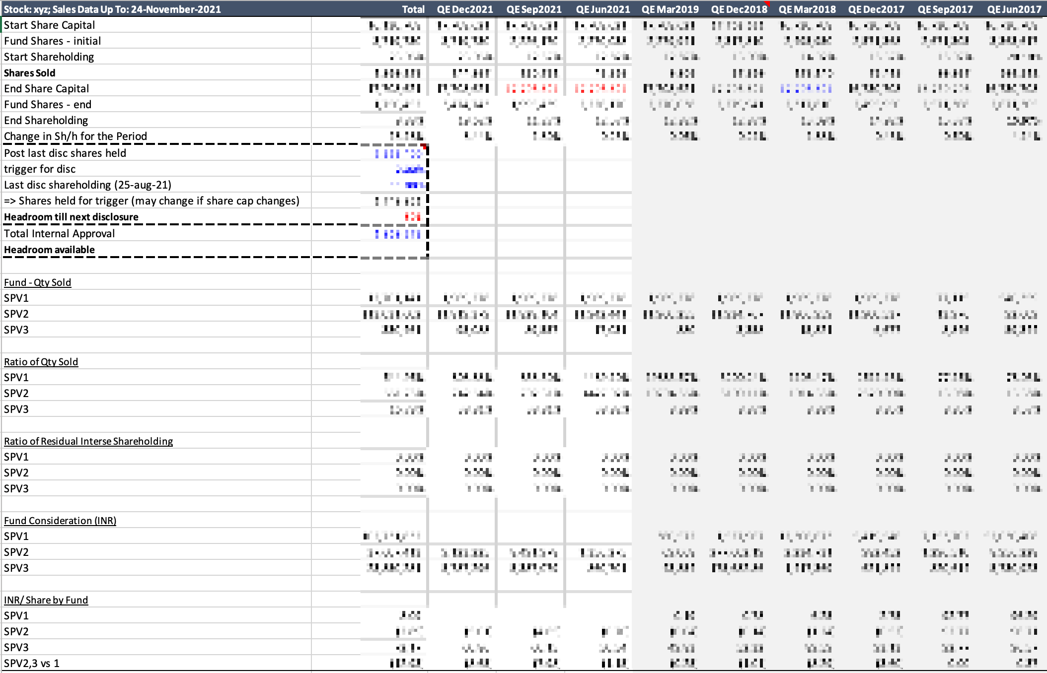The height and width of the screenshot is (673, 1047).
Task: Select the 'INR/ Share by Fund' heading
Action: (46, 600)
